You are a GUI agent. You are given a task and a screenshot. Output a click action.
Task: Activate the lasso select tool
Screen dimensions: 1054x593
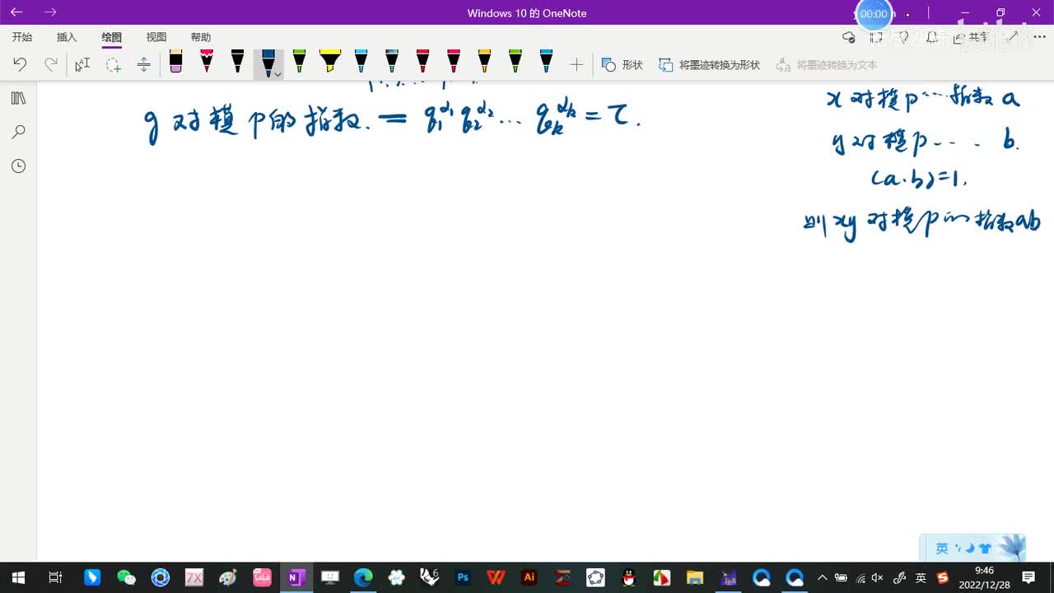point(113,64)
